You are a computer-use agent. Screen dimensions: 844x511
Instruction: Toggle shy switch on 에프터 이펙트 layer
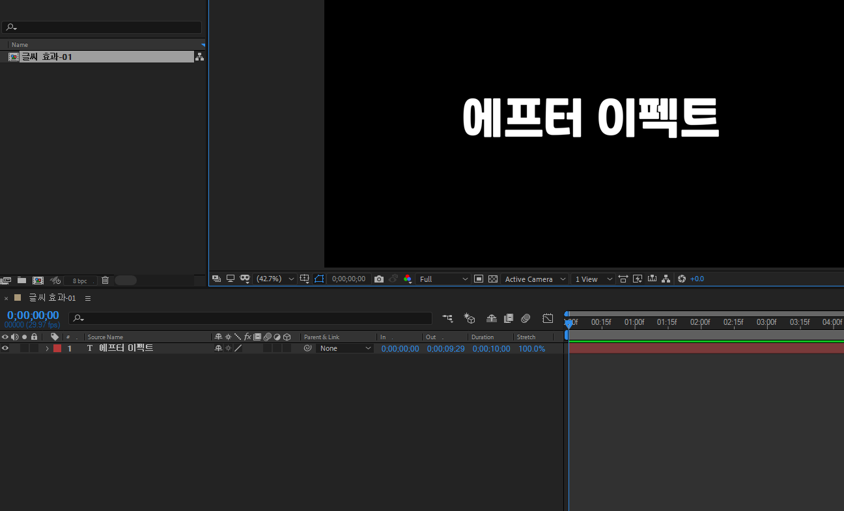click(x=219, y=348)
